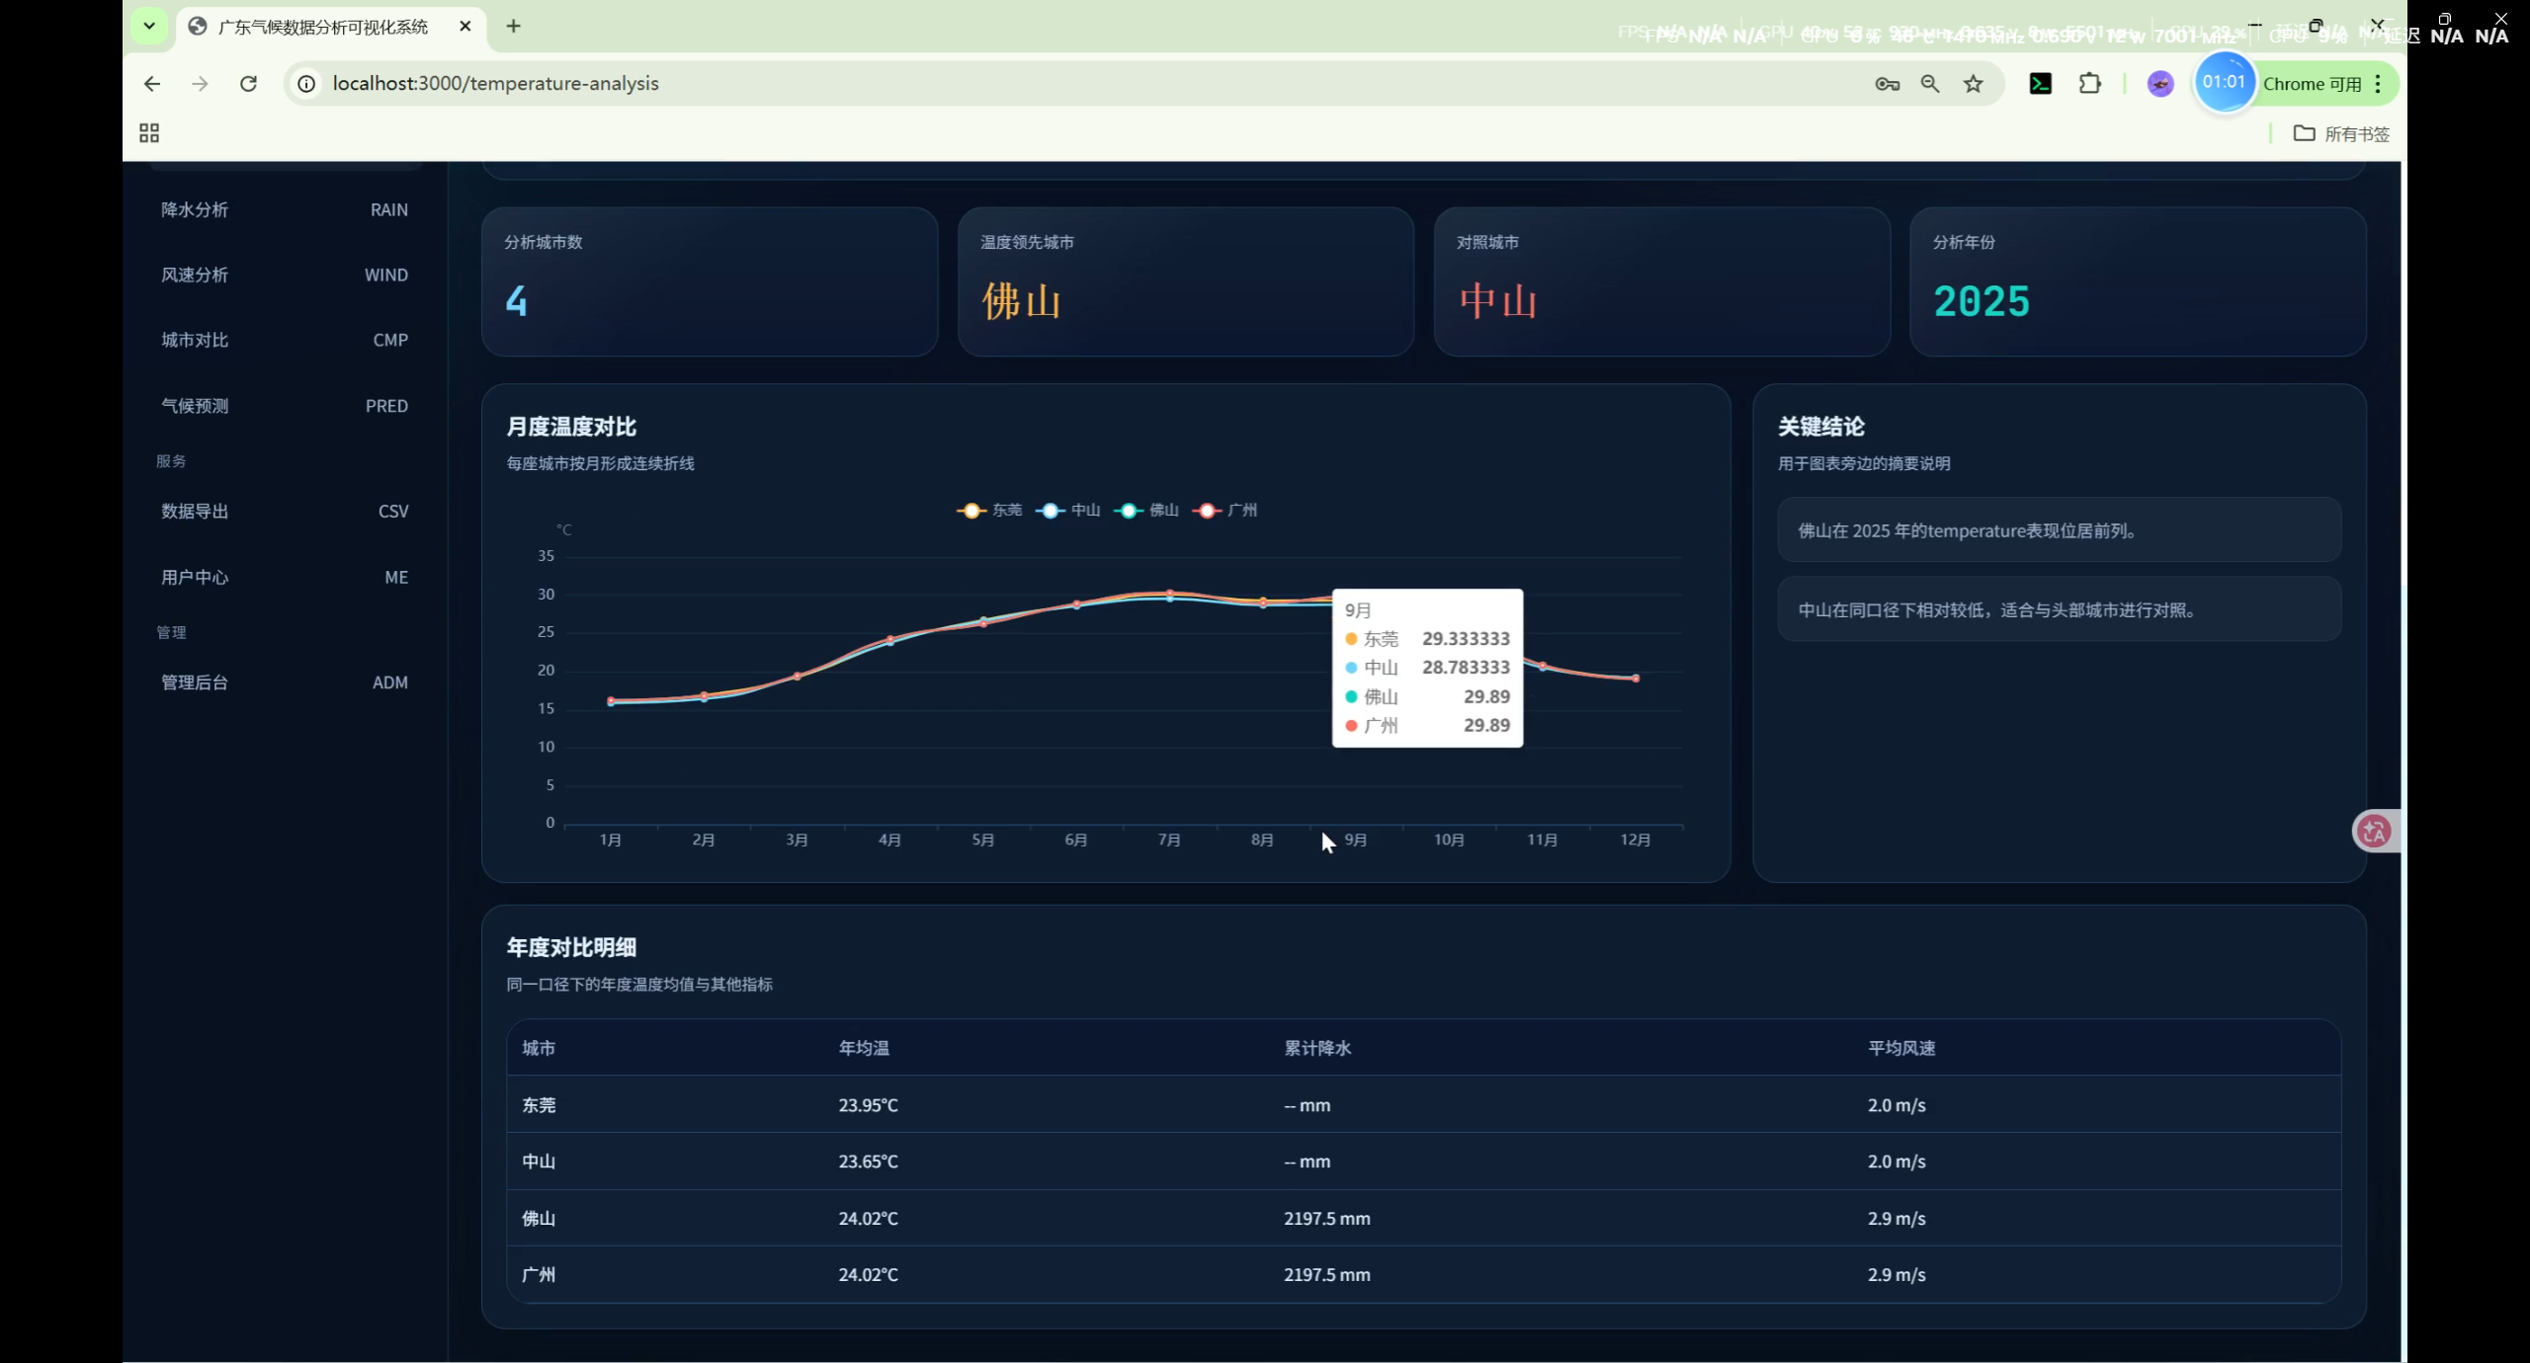The height and width of the screenshot is (1363, 2530).
Task: Click the password key icon in address bar
Action: (1887, 84)
